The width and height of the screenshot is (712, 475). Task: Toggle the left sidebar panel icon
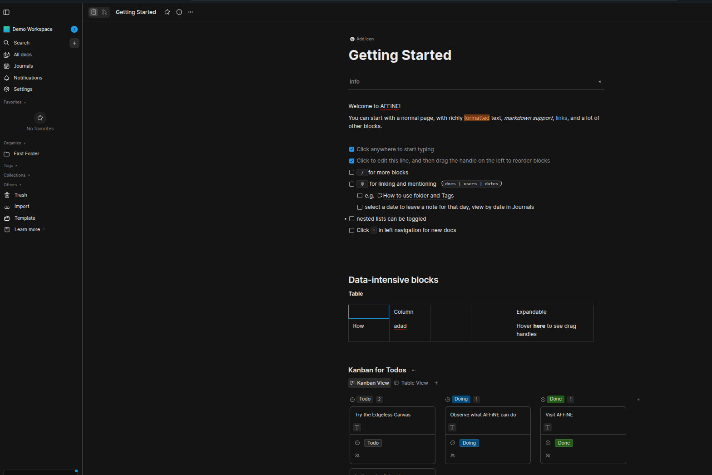[6, 12]
